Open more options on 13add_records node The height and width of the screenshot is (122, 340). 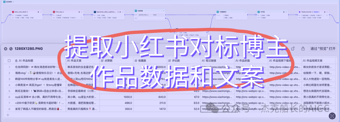tap(327, 12)
